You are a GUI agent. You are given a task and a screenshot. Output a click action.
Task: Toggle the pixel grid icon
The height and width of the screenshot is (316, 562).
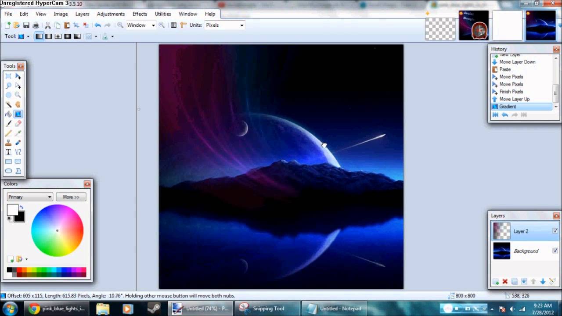pyautogui.click(x=174, y=25)
